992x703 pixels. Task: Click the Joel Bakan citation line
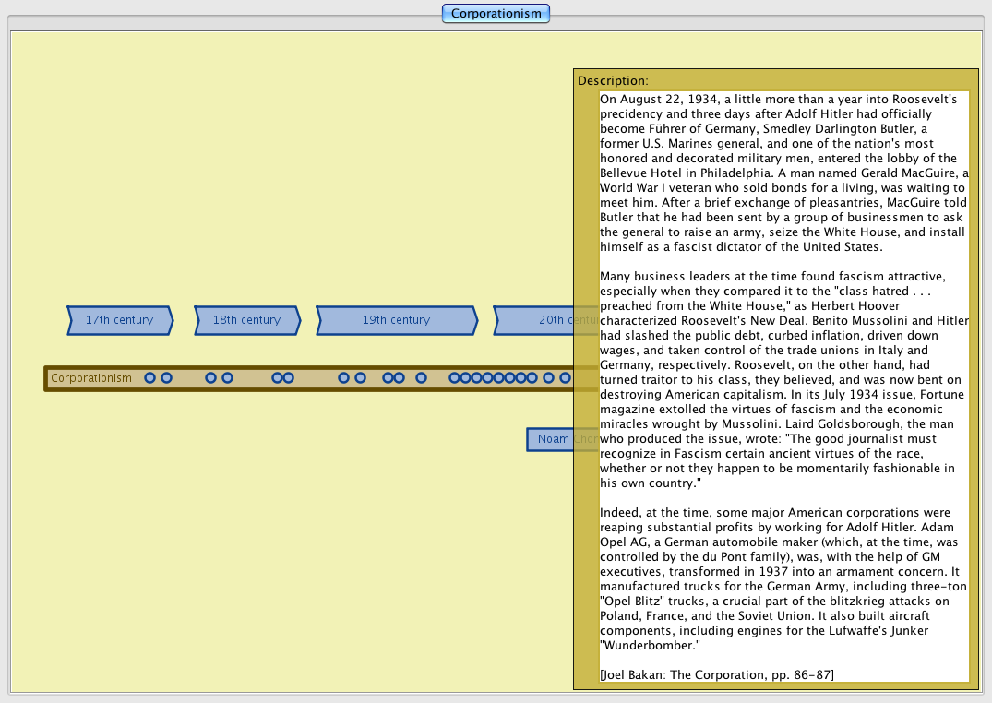point(716,675)
